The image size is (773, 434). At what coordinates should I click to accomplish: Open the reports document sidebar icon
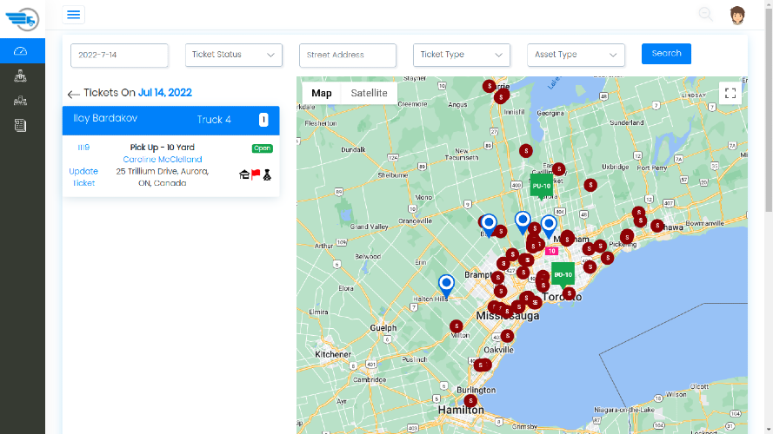20,126
